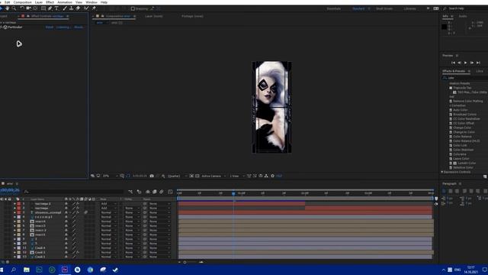Select the Puppet Pin tool
This screenshot has width=488, height=275.
point(94,8)
